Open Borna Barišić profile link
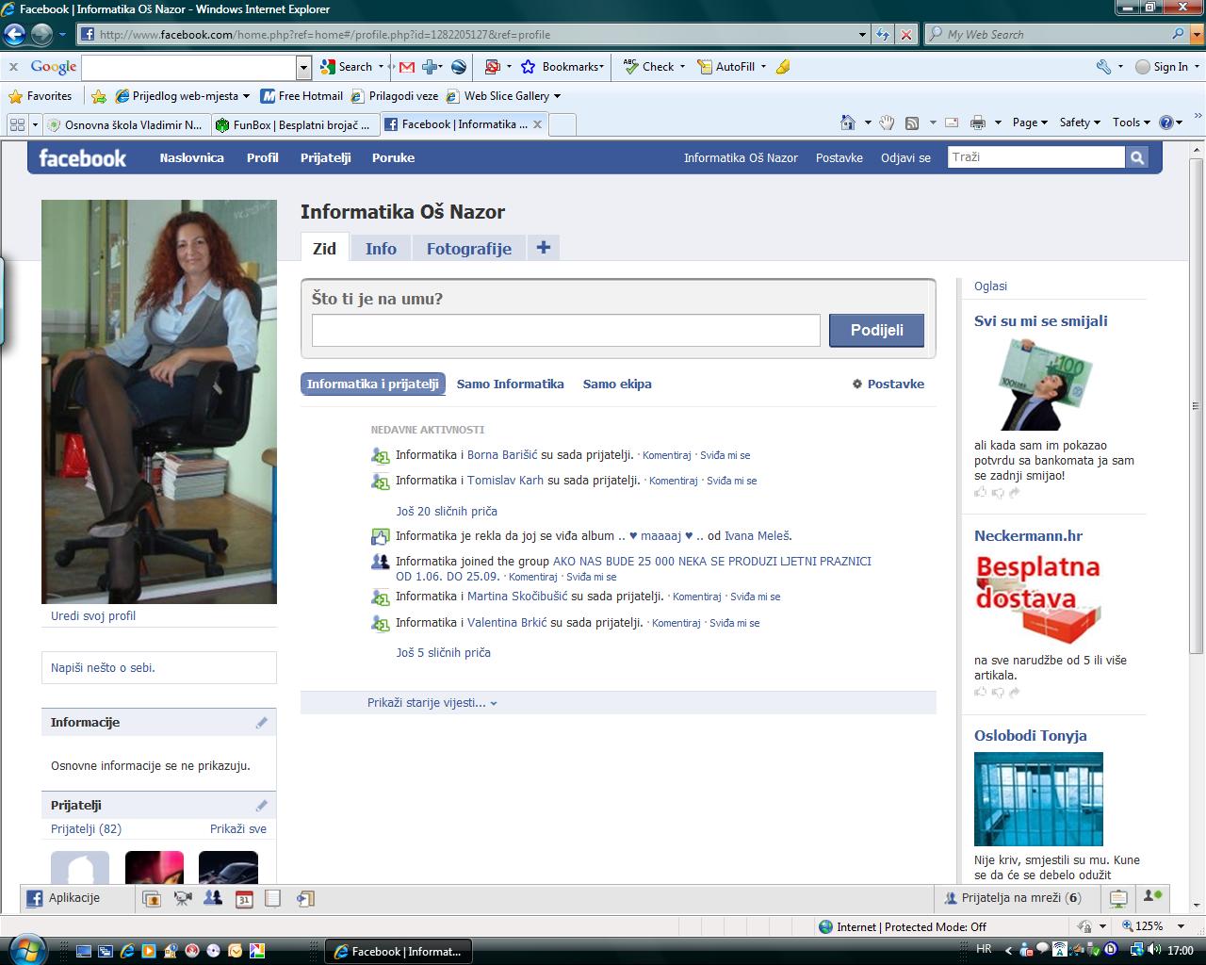The width and height of the screenshot is (1206, 965). pyautogui.click(x=502, y=455)
